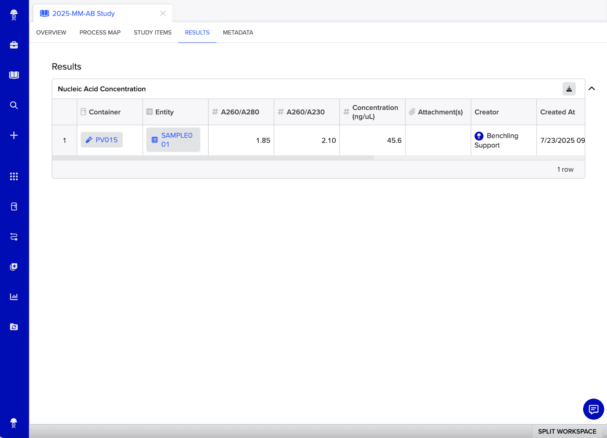This screenshot has height=438, width=607.
Task: Open the Notebook icon in sidebar
Action: tap(14, 75)
